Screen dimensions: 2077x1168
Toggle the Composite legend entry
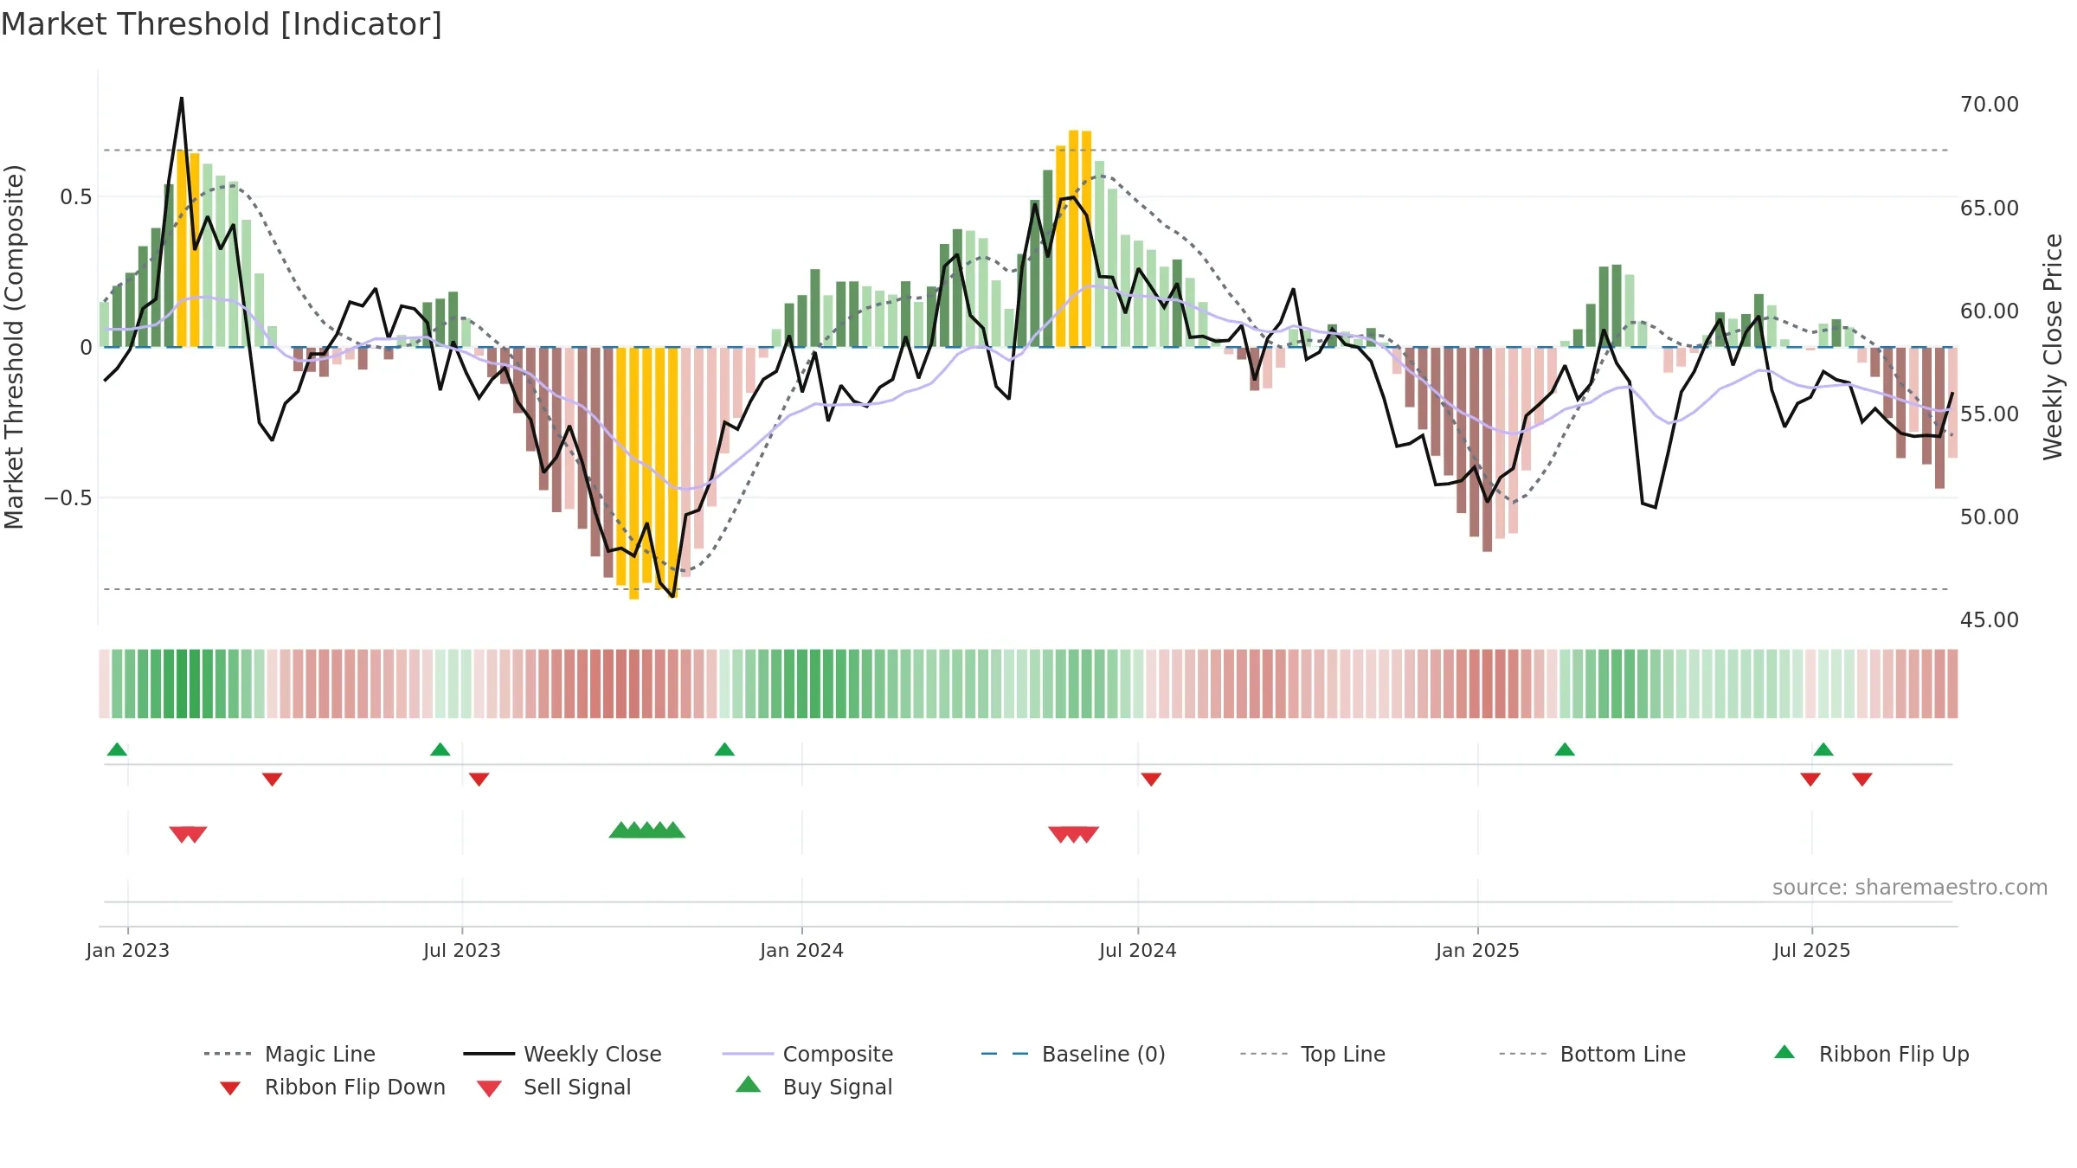point(807,1054)
